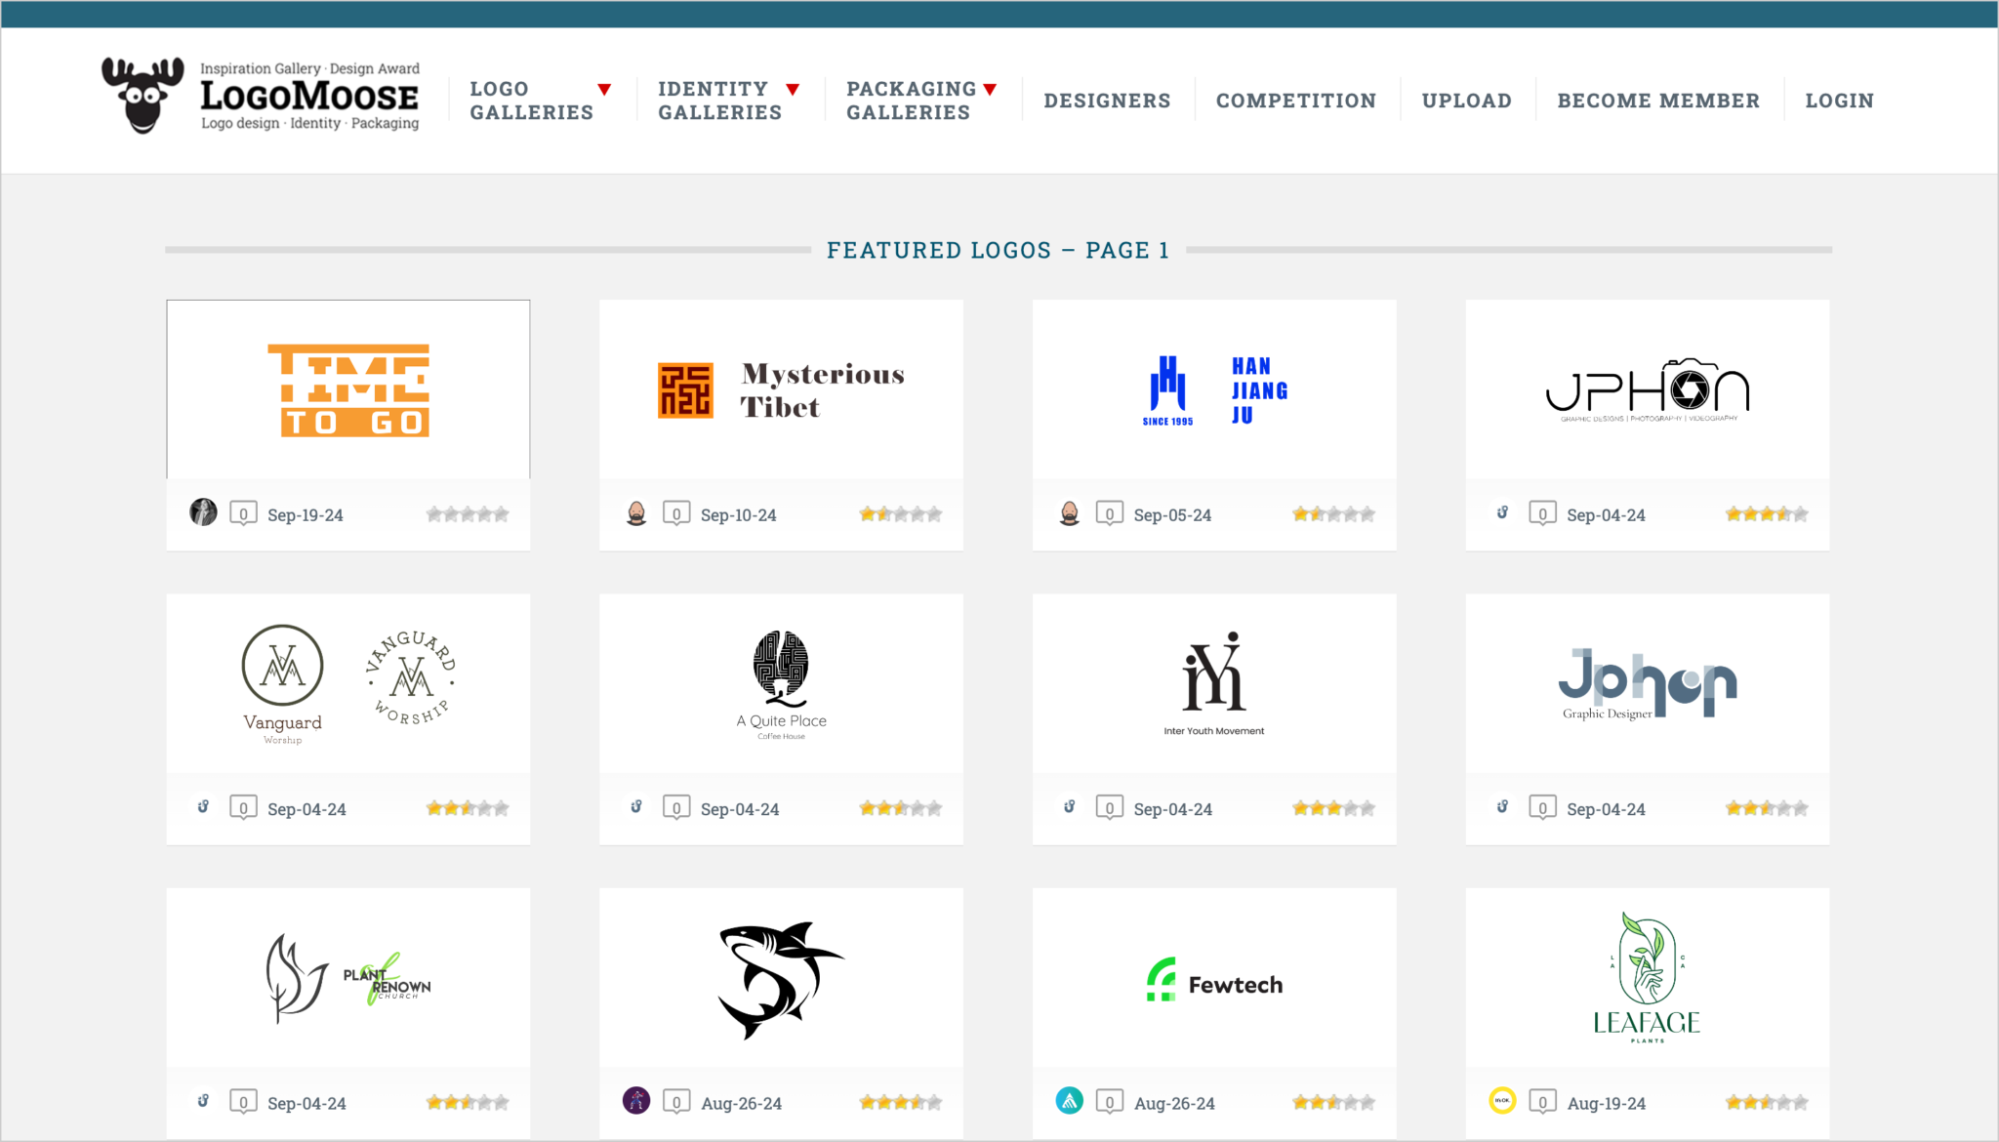The image size is (1999, 1142).
Task: Select the Designers menu item
Action: 1107,100
